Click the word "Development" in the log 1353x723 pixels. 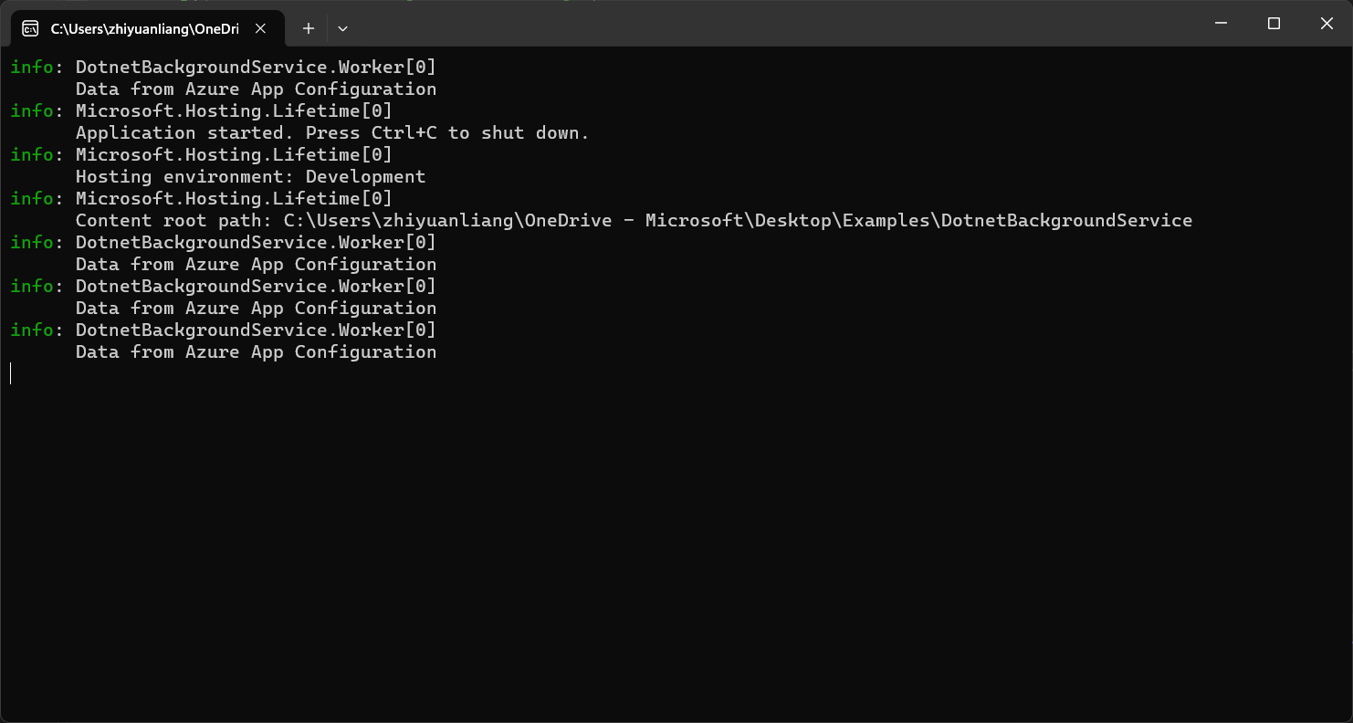(x=365, y=176)
